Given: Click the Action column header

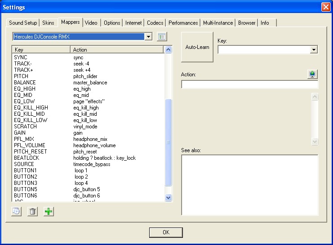Looking at the screenshot, I should point(117,50).
